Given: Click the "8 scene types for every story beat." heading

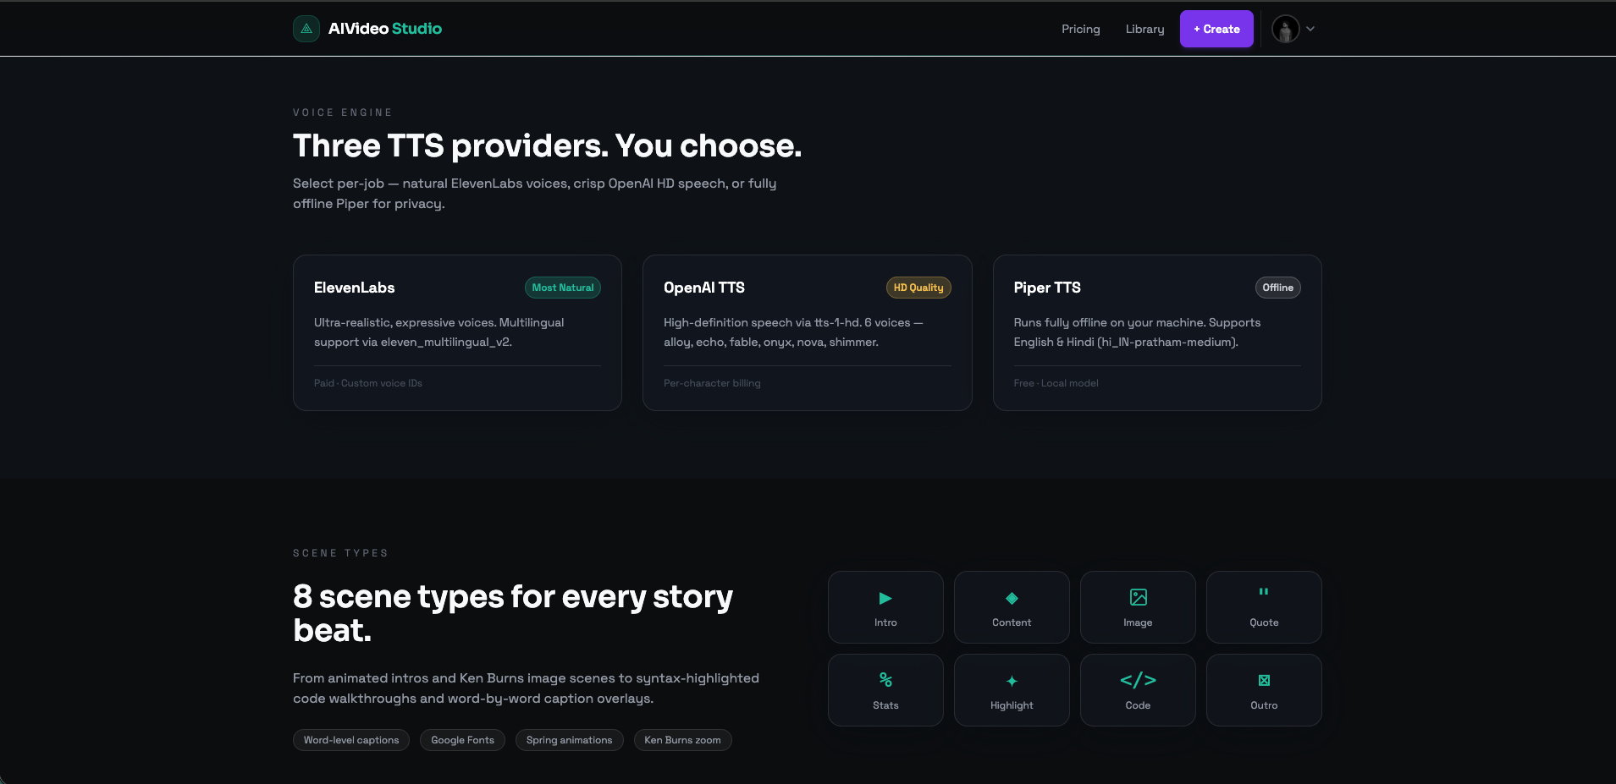Looking at the screenshot, I should pos(513,613).
